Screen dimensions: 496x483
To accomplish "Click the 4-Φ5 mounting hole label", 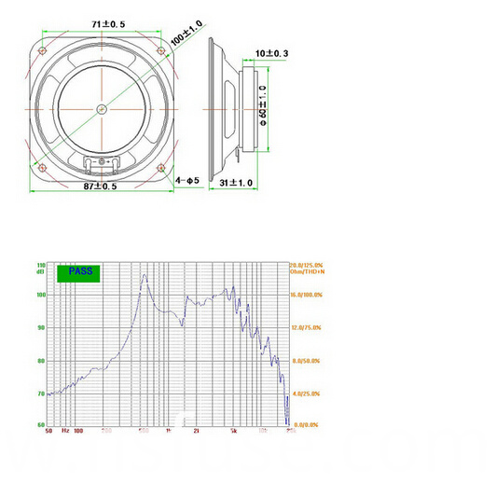I will pos(187,181).
